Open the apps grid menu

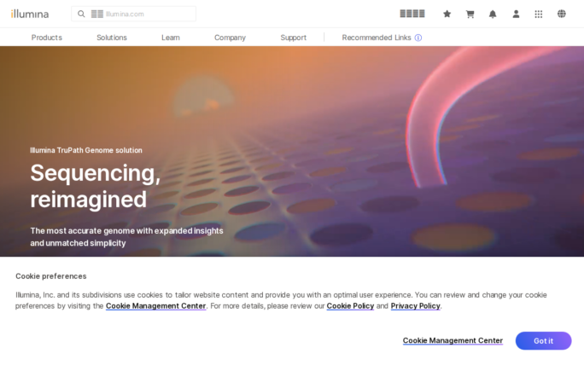[x=539, y=14]
